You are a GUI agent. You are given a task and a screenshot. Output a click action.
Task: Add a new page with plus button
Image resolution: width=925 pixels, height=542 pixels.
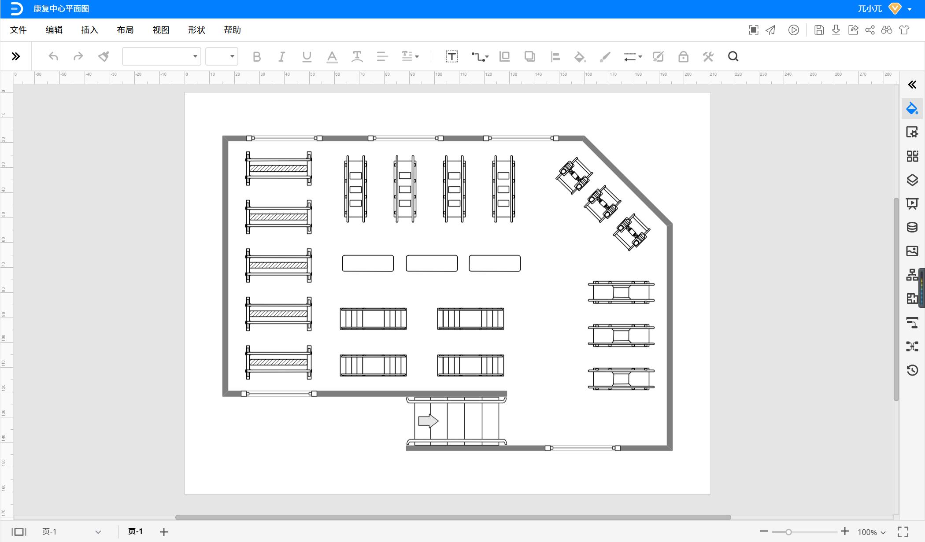tap(164, 532)
